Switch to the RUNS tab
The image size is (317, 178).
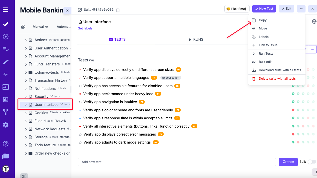click(196, 39)
